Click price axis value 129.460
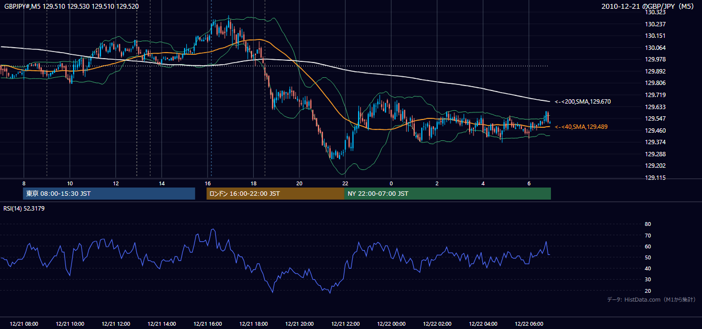 (x=656, y=131)
